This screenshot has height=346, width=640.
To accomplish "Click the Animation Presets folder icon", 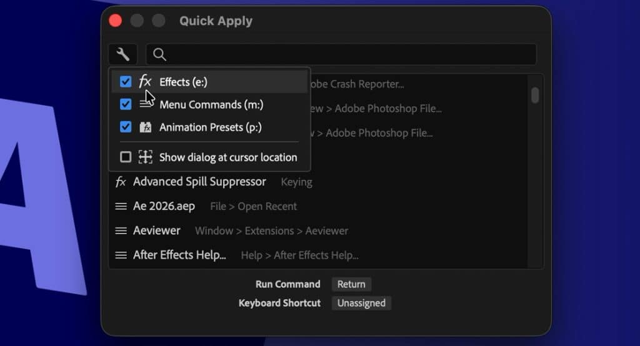I will 145,127.
